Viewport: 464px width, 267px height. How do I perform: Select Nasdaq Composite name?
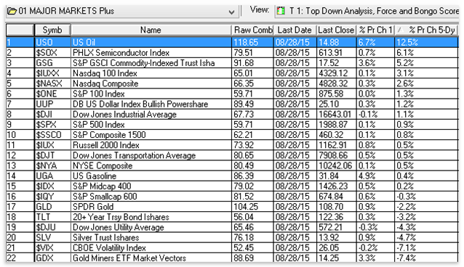(x=151, y=83)
